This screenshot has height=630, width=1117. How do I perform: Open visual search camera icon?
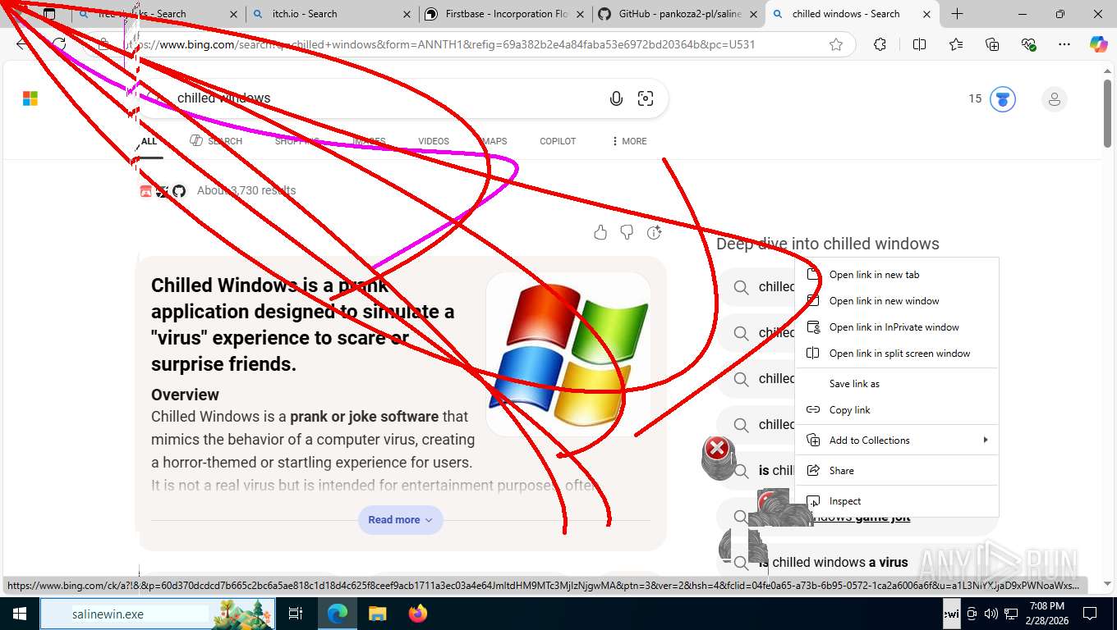646,98
